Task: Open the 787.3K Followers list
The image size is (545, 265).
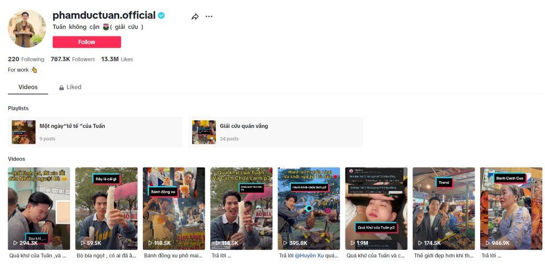Action: [72, 59]
